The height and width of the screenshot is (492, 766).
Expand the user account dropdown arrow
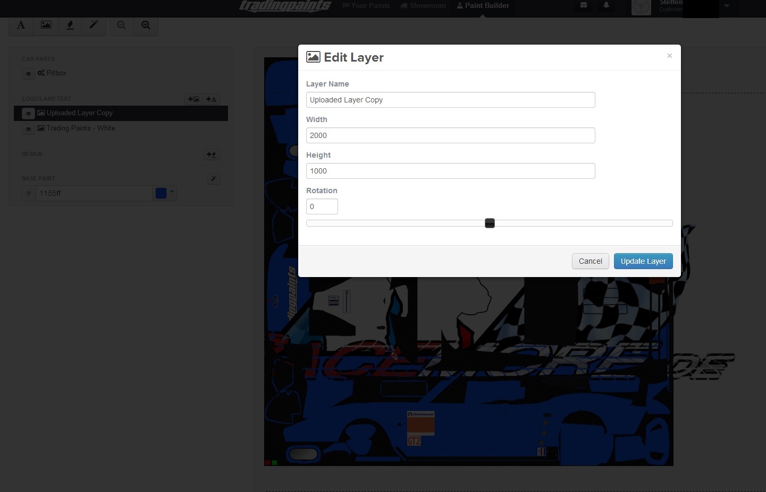(x=727, y=6)
